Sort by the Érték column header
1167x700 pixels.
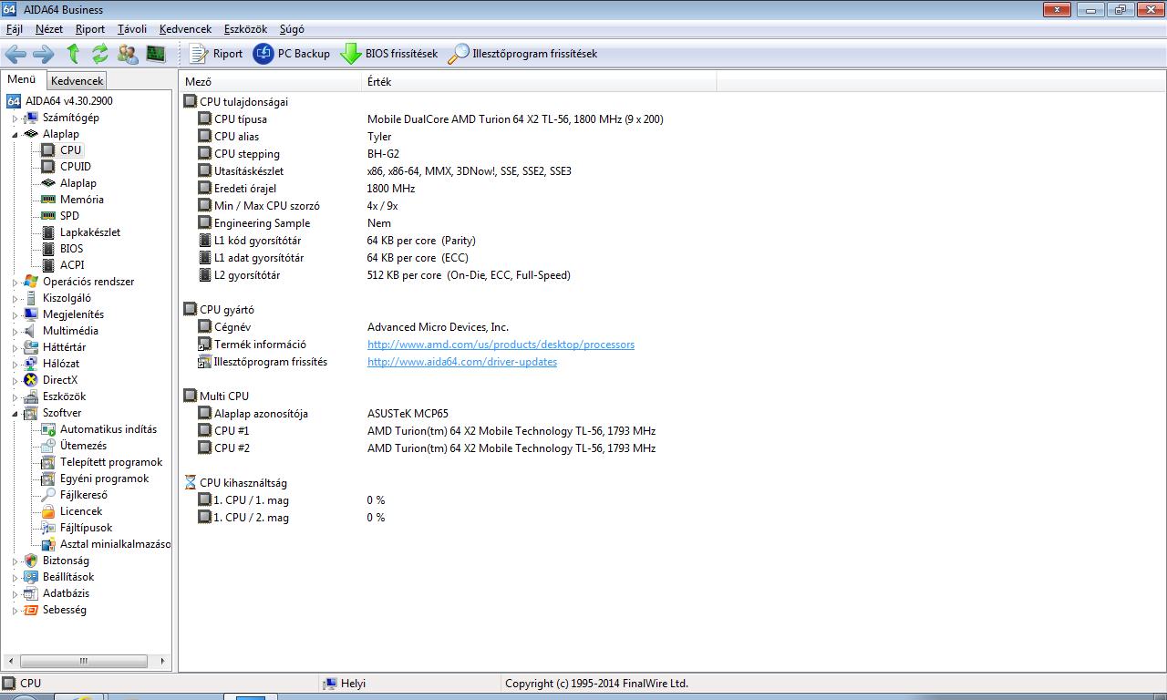point(539,82)
